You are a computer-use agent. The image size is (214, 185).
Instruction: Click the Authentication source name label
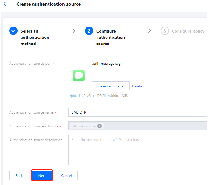[x=31, y=112]
